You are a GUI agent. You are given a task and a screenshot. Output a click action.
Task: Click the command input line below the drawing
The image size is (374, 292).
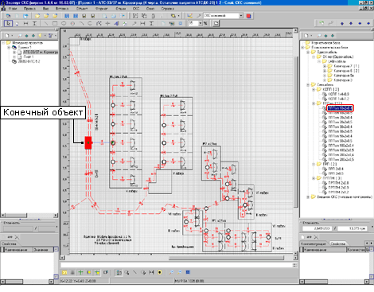177,265
